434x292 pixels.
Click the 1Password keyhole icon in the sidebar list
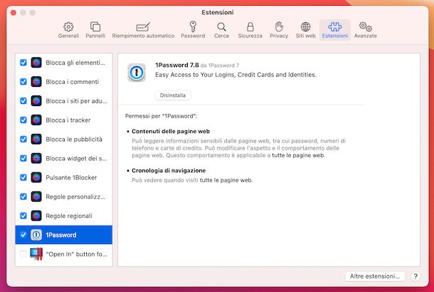point(36,235)
